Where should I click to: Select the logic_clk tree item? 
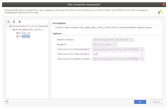point(26,33)
